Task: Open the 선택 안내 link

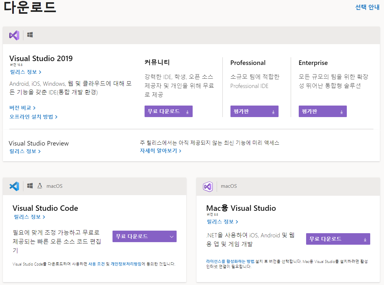Action: 367,7
